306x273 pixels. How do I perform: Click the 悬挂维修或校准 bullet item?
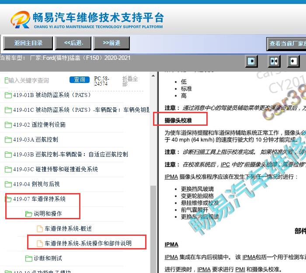200,203
